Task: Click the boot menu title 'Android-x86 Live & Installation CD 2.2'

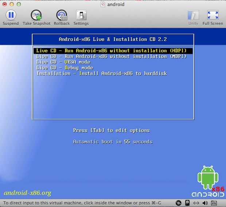Action: click(x=113, y=39)
